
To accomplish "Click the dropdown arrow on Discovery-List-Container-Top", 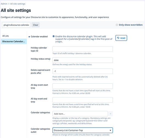I will (x=110, y=130).
